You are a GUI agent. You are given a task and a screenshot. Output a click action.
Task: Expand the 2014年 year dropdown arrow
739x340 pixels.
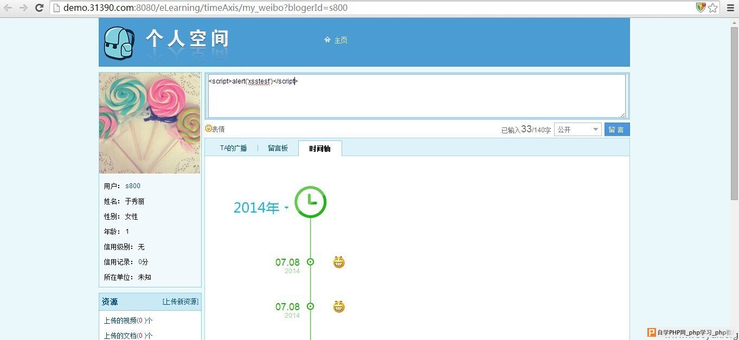[x=286, y=208]
